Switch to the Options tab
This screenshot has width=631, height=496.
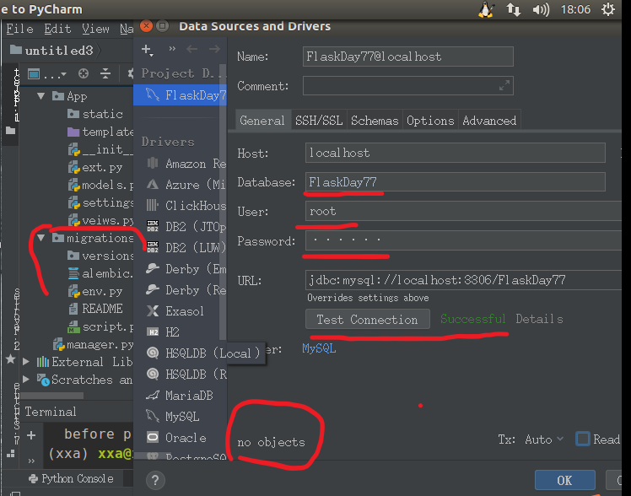[430, 121]
